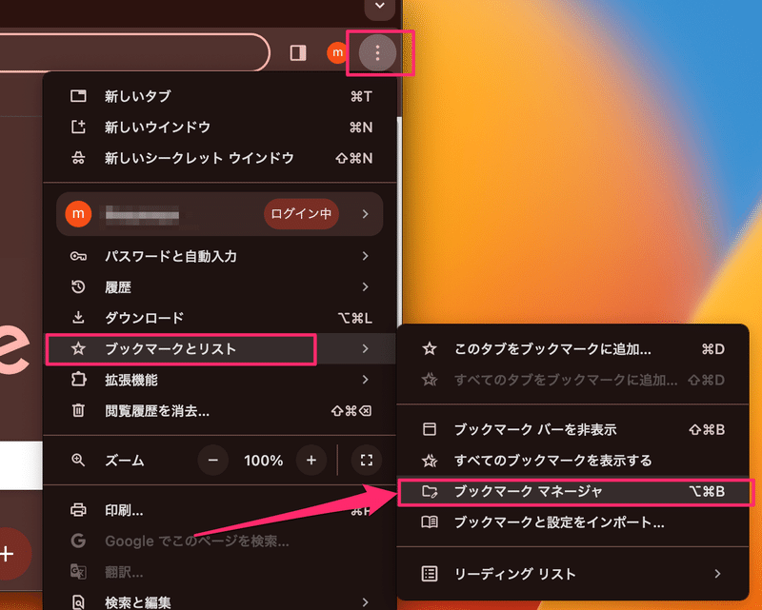Expand the パスワードと自動入力 chevron

(x=366, y=256)
